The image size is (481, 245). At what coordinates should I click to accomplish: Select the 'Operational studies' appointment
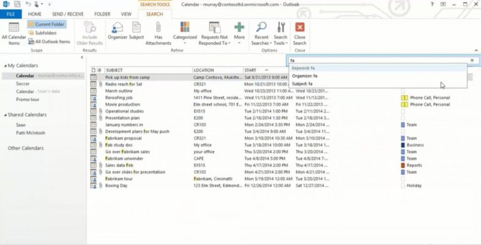pos(124,111)
